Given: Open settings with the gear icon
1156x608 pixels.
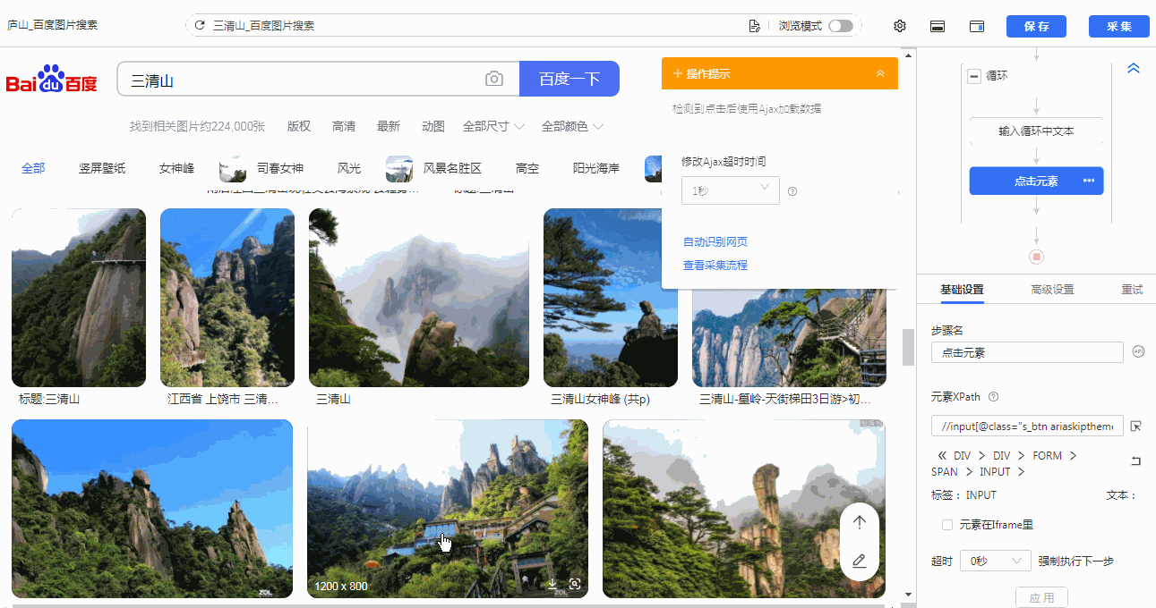Looking at the screenshot, I should 900,26.
